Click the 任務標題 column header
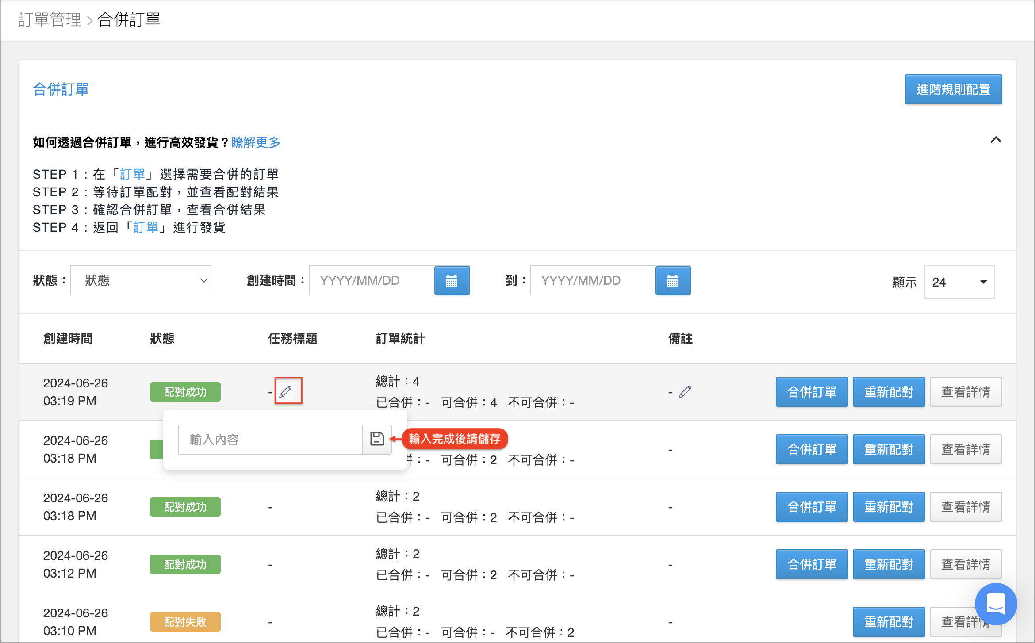1035x643 pixels. point(292,338)
